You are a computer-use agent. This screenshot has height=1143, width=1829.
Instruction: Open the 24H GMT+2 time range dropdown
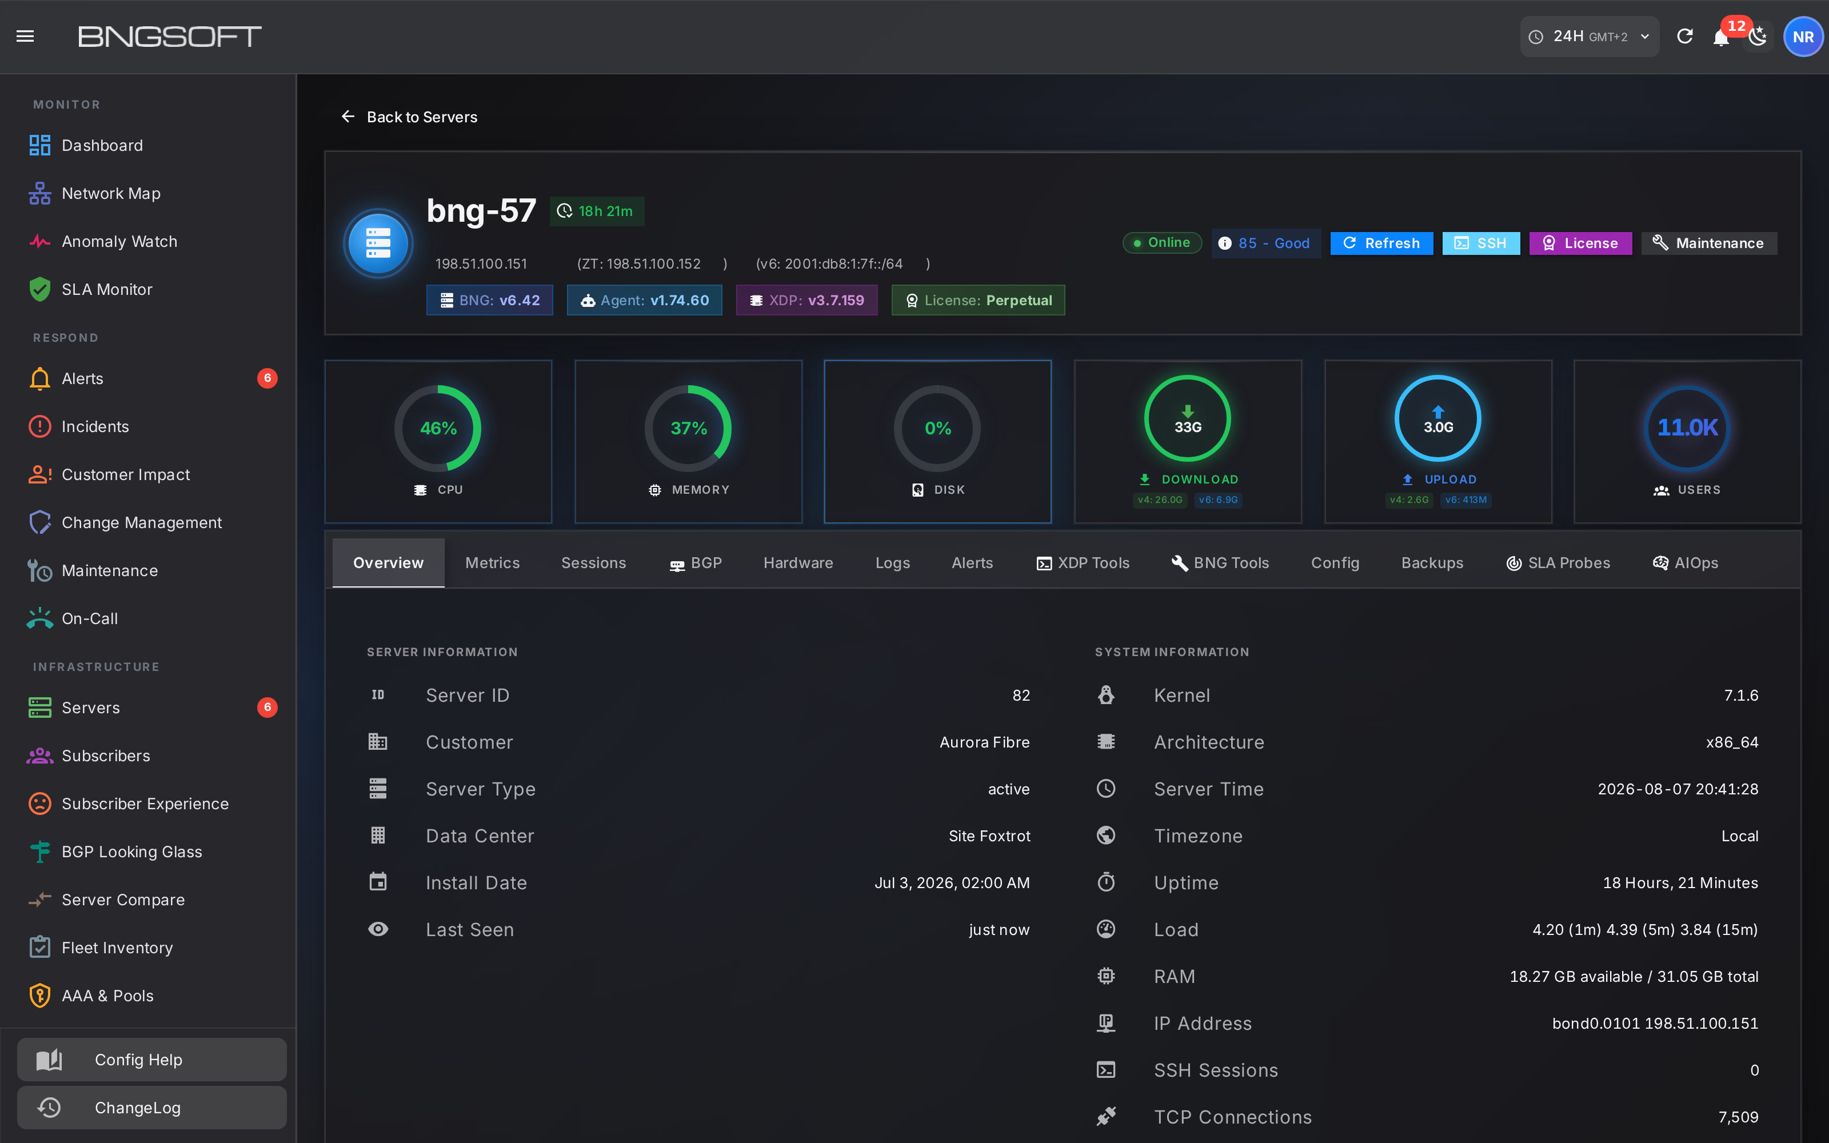point(1589,36)
